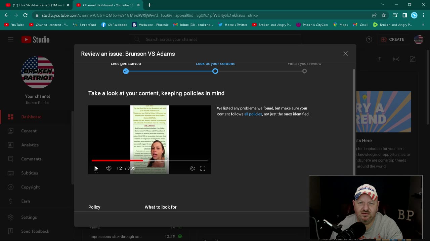Open the Home / Twitter bookmark
This screenshot has width=430, height=241.
pyautogui.click(x=232, y=25)
